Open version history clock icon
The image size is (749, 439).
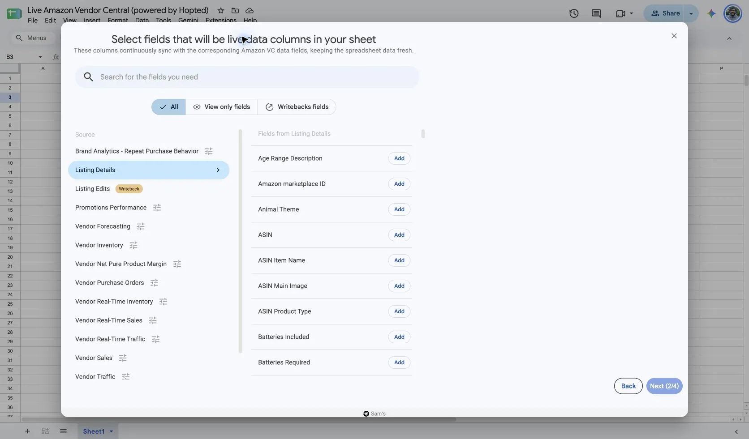tap(574, 13)
